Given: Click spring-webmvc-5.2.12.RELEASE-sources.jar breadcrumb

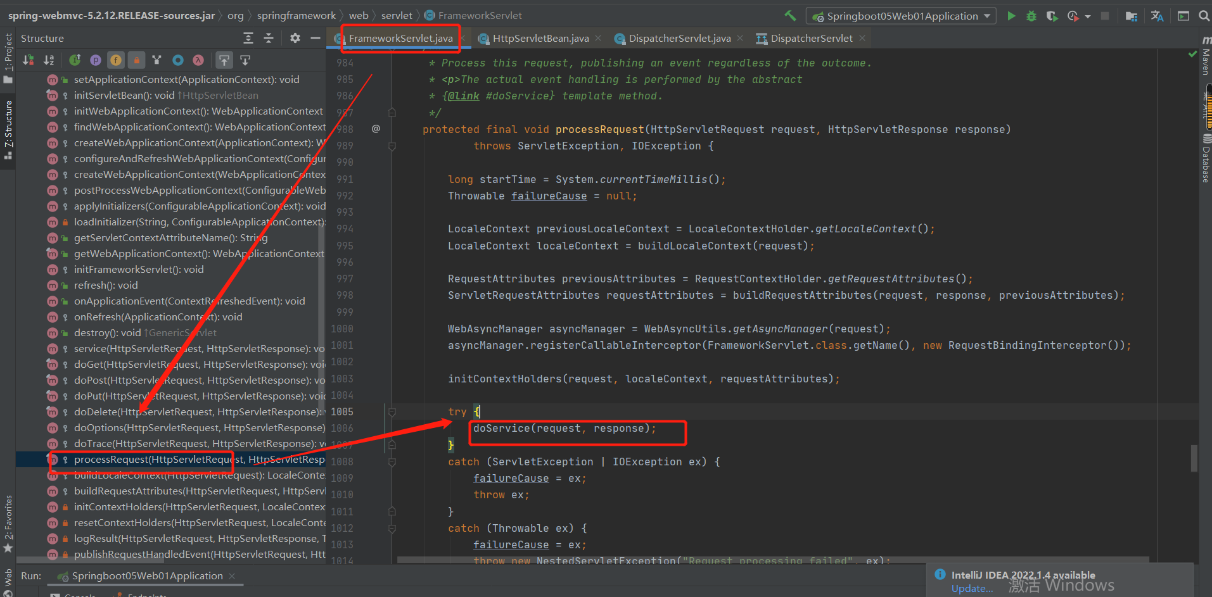Looking at the screenshot, I should coord(112,16).
